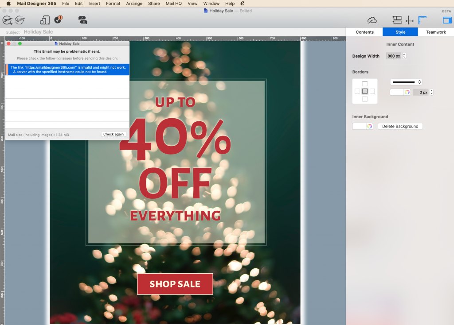The height and width of the screenshot is (325, 454).
Task: Click the SHOP SALE button in design
Action: tap(175, 284)
